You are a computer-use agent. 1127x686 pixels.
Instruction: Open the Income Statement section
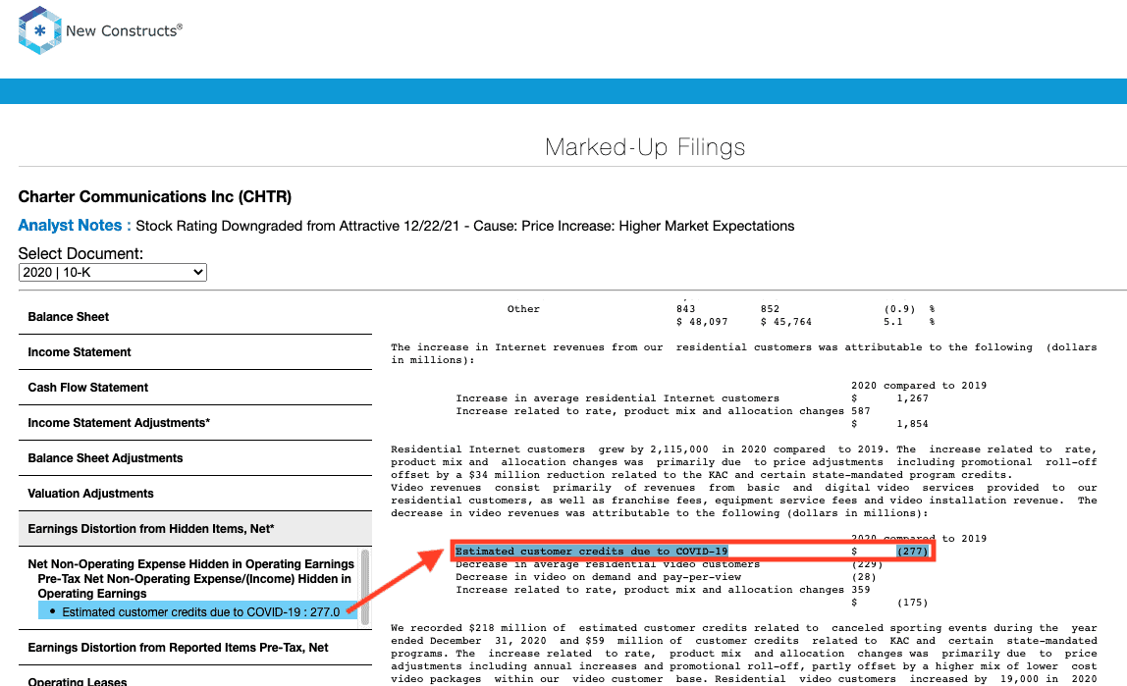pyautogui.click(x=194, y=352)
